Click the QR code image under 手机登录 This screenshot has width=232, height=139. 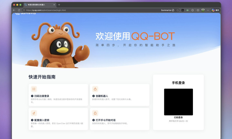(x=178, y=102)
